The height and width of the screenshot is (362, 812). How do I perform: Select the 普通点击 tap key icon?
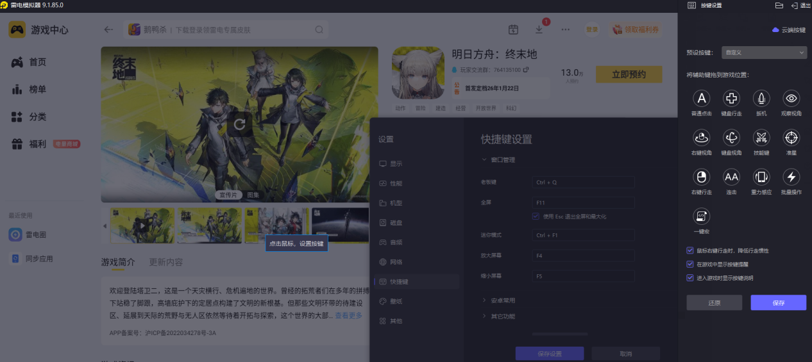click(702, 98)
